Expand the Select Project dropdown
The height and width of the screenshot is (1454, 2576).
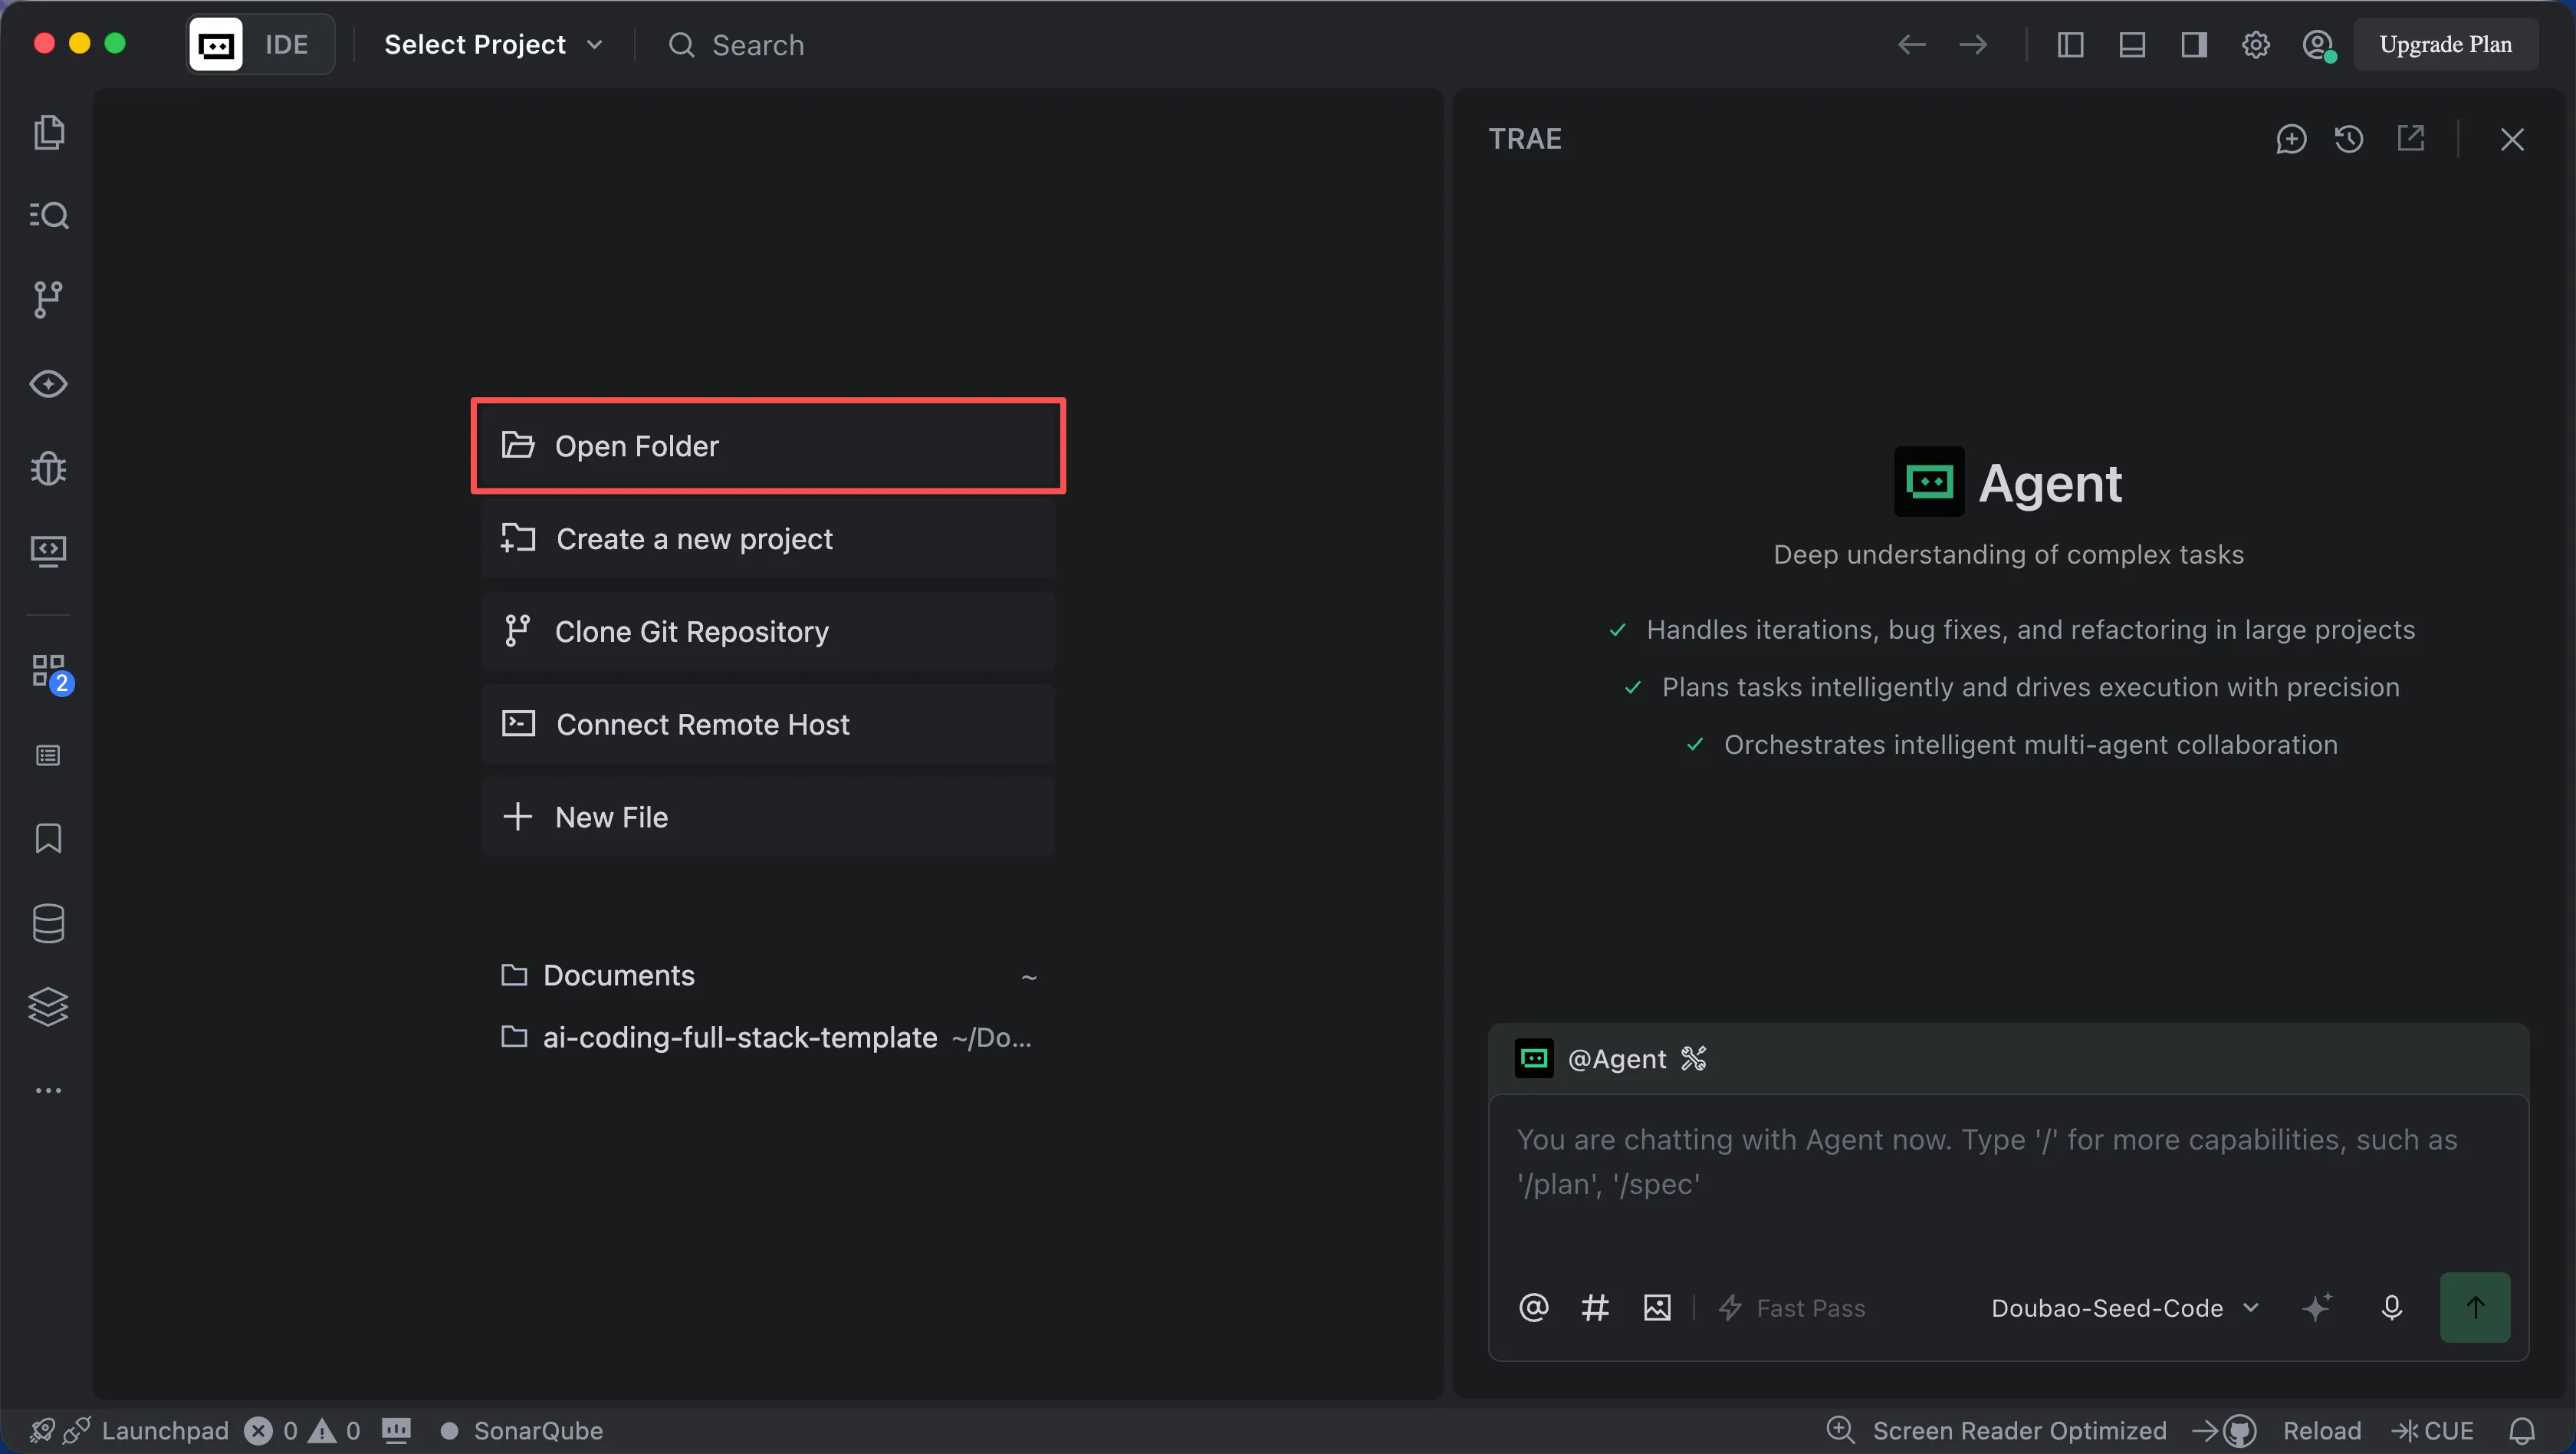pyautogui.click(x=494, y=45)
